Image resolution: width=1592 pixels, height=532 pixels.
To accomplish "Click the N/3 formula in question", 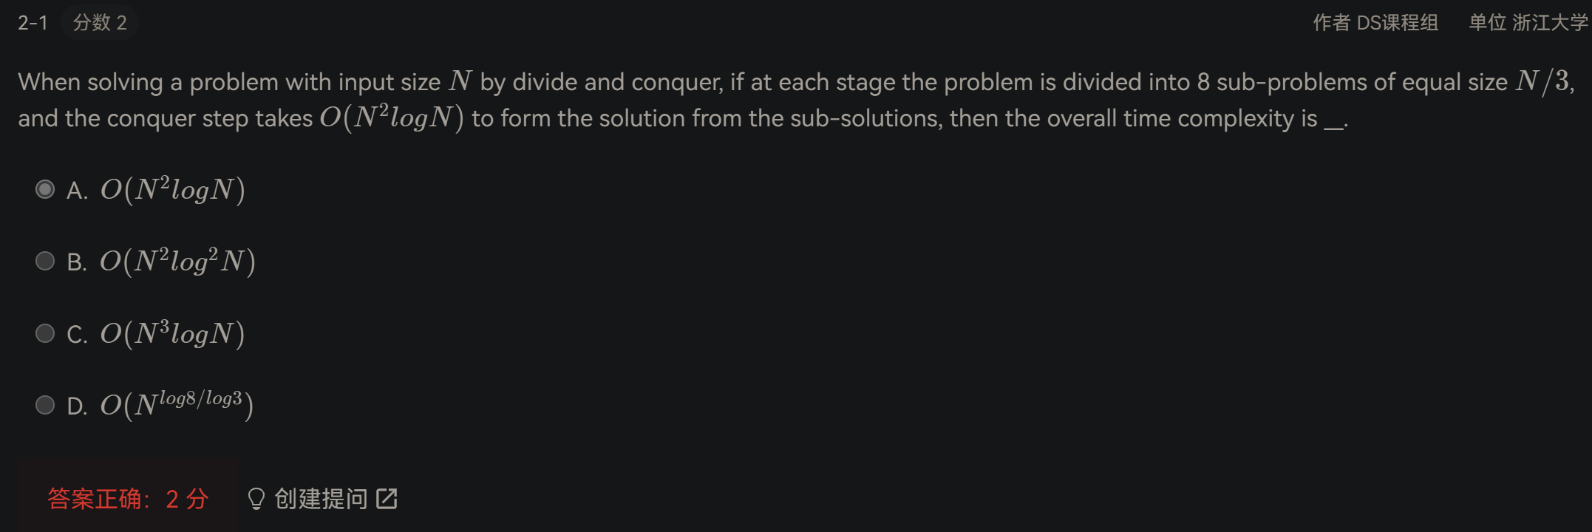I will 1542,81.
